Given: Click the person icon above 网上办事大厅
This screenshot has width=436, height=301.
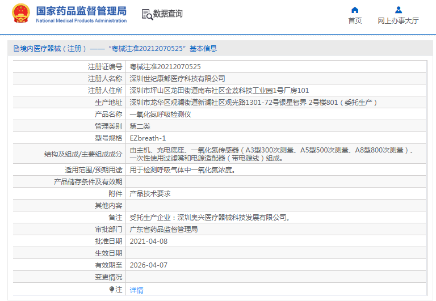Looking at the screenshot, I should 398,10.
